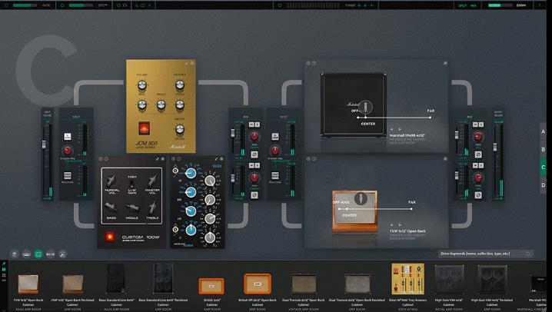Solo the upper channel of amp mixer
The width and height of the screenshot is (552, 312).
[258, 124]
